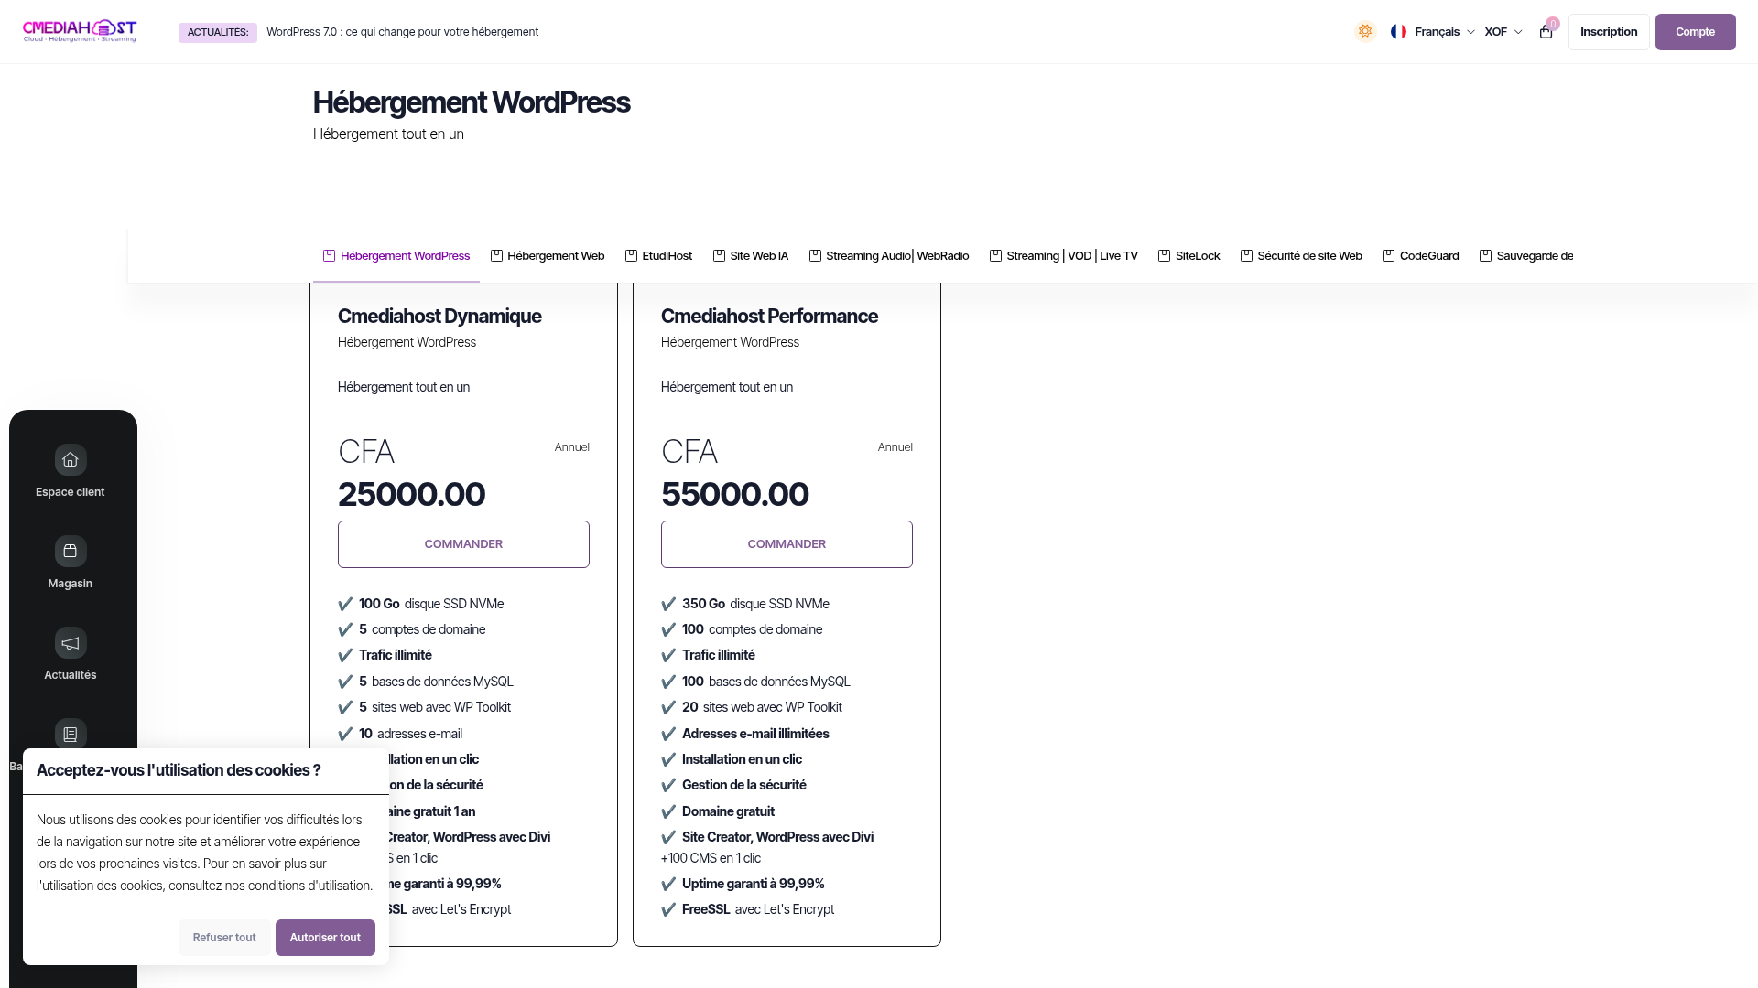The image size is (1758, 988).
Task: Open the EtudiHost tab
Action: [x=658, y=256]
